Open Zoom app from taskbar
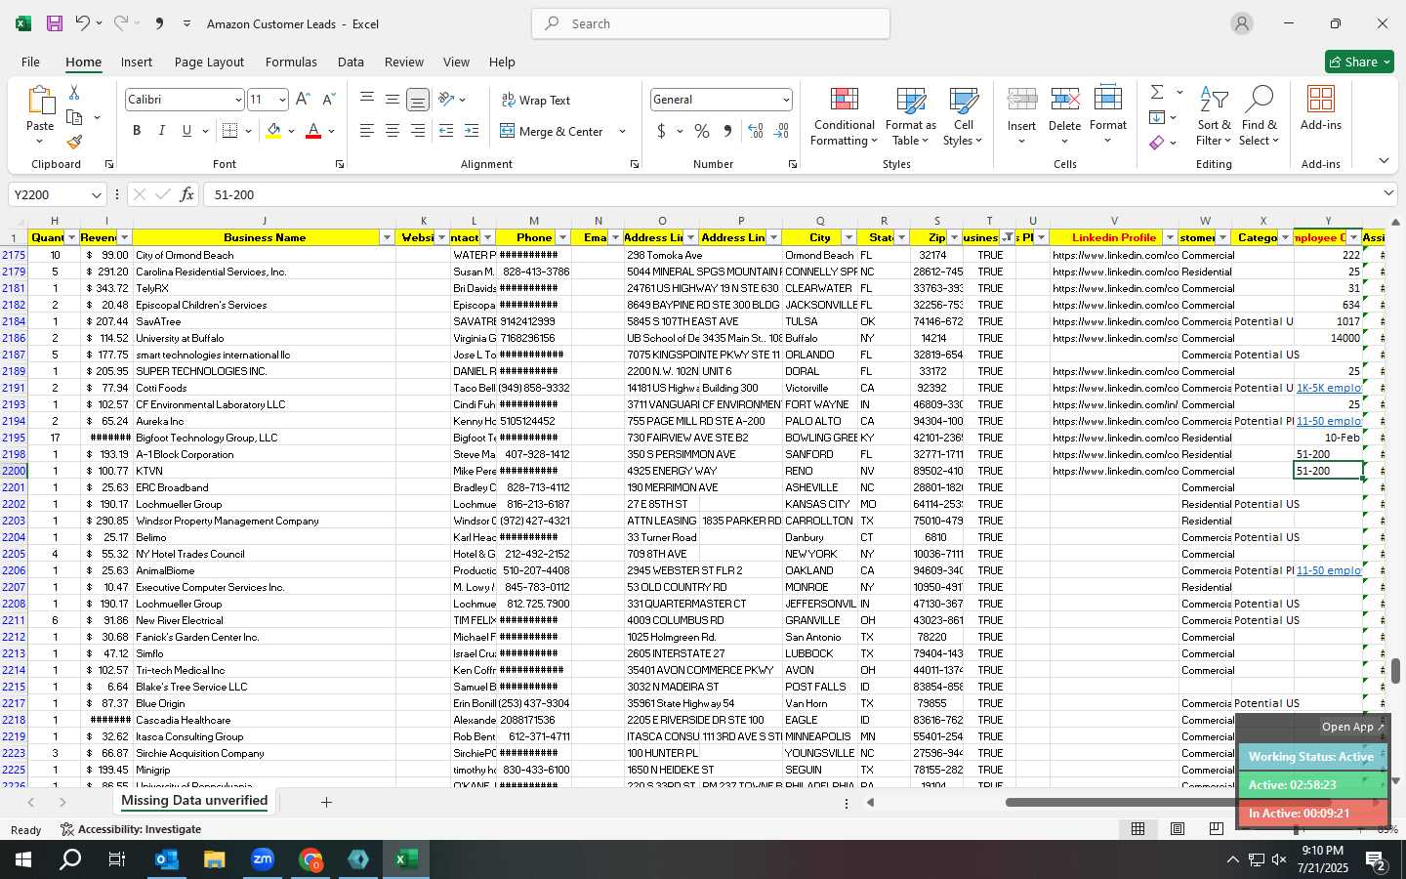This screenshot has height=879, width=1406. [x=263, y=859]
